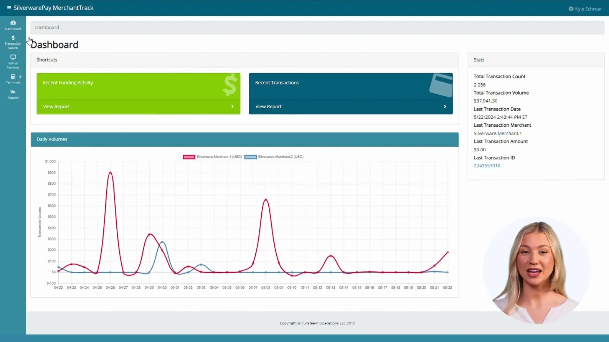
Task: Click arrow on Recent Transactions View Report
Action: tap(445, 106)
